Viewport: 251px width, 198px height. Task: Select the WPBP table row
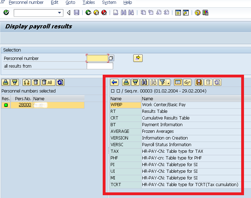click(x=176, y=105)
